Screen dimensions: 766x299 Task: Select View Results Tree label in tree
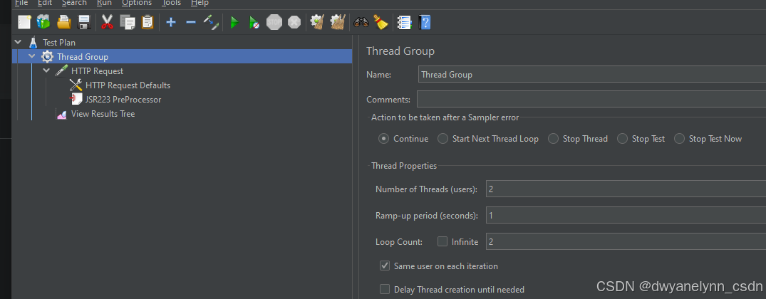pyautogui.click(x=103, y=114)
